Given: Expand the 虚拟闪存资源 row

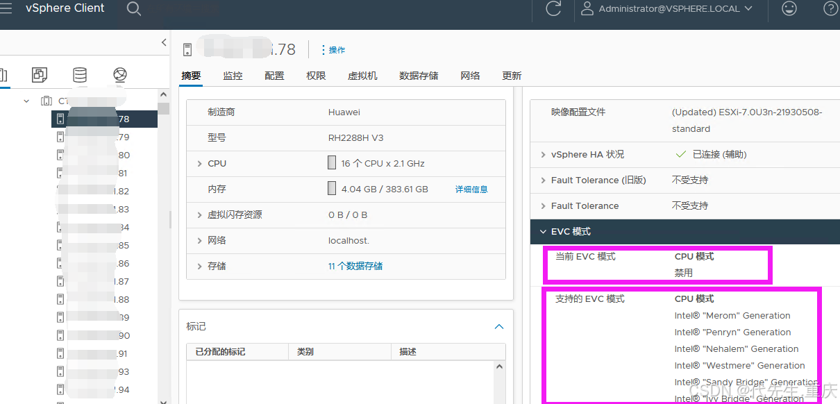Looking at the screenshot, I should pyautogui.click(x=199, y=215).
